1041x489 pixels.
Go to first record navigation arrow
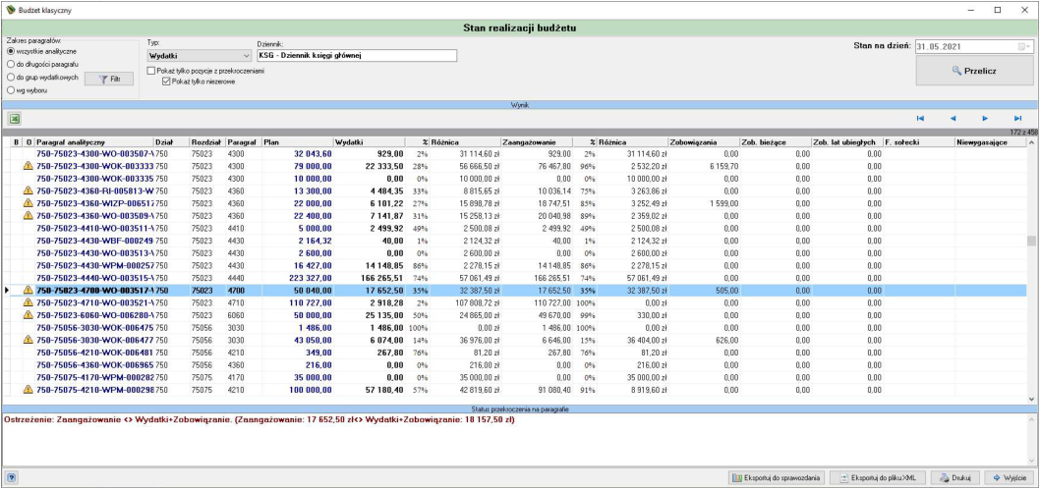920,119
